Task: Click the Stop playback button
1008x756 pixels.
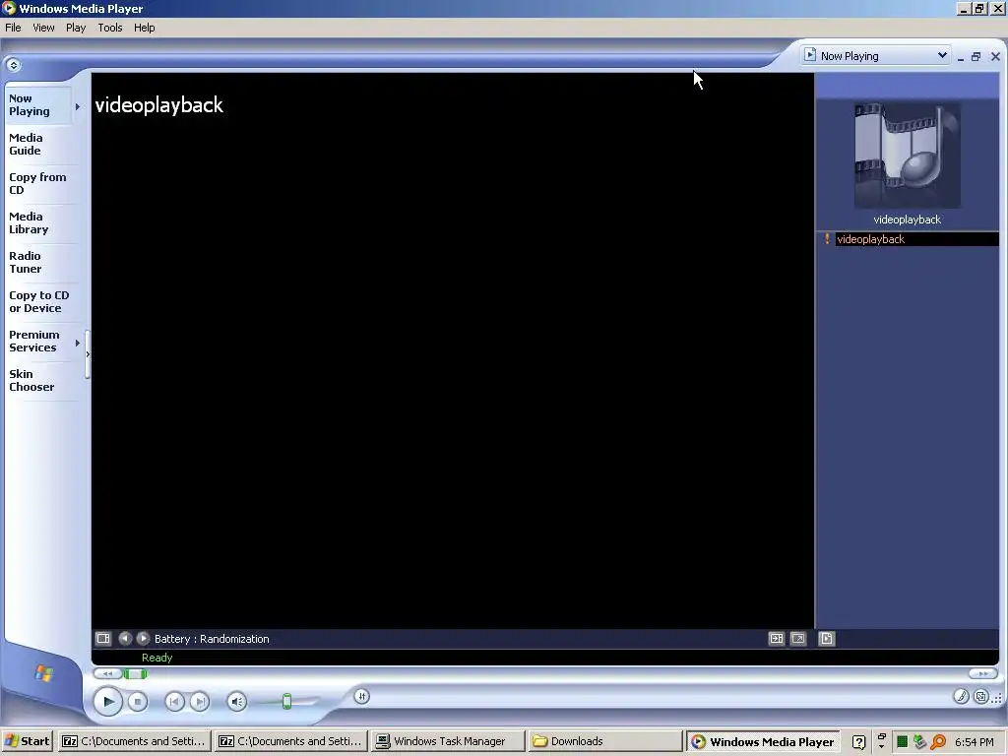Action: [x=137, y=701]
